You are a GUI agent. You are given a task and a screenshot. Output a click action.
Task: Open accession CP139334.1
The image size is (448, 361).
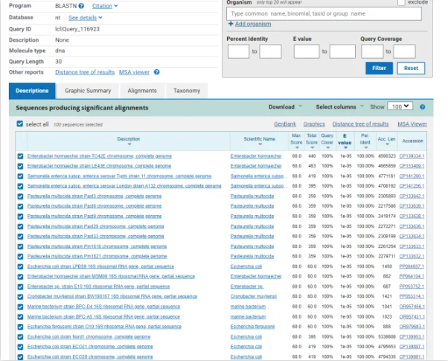pos(412,156)
